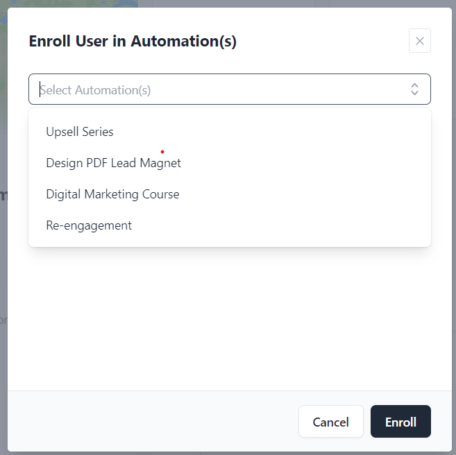Collapse the automation dropdown list via chevron
The height and width of the screenshot is (455, 456).
[414, 89]
